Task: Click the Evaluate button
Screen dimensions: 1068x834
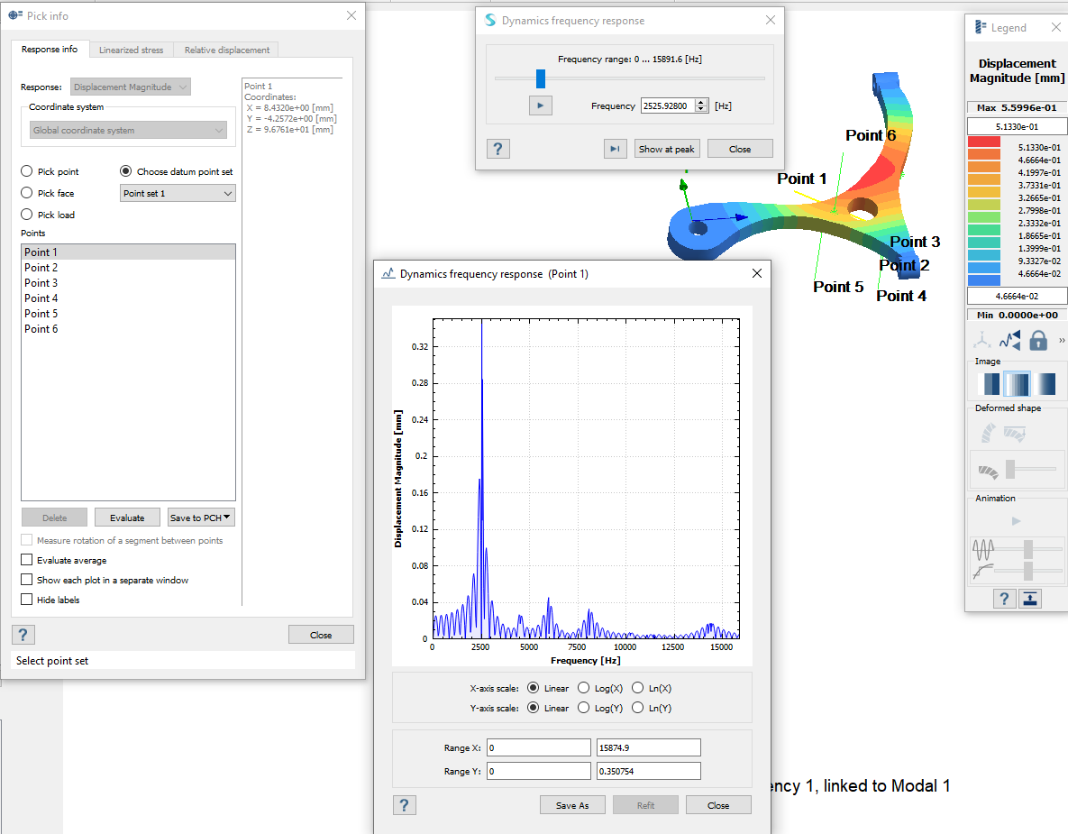Action: [x=127, y=518]
